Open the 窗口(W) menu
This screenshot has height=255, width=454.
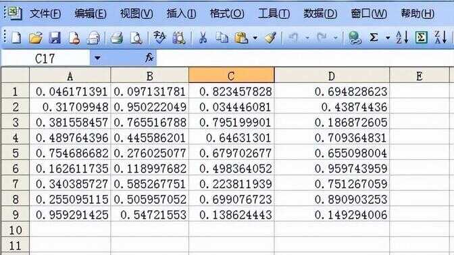click(369, 13)
